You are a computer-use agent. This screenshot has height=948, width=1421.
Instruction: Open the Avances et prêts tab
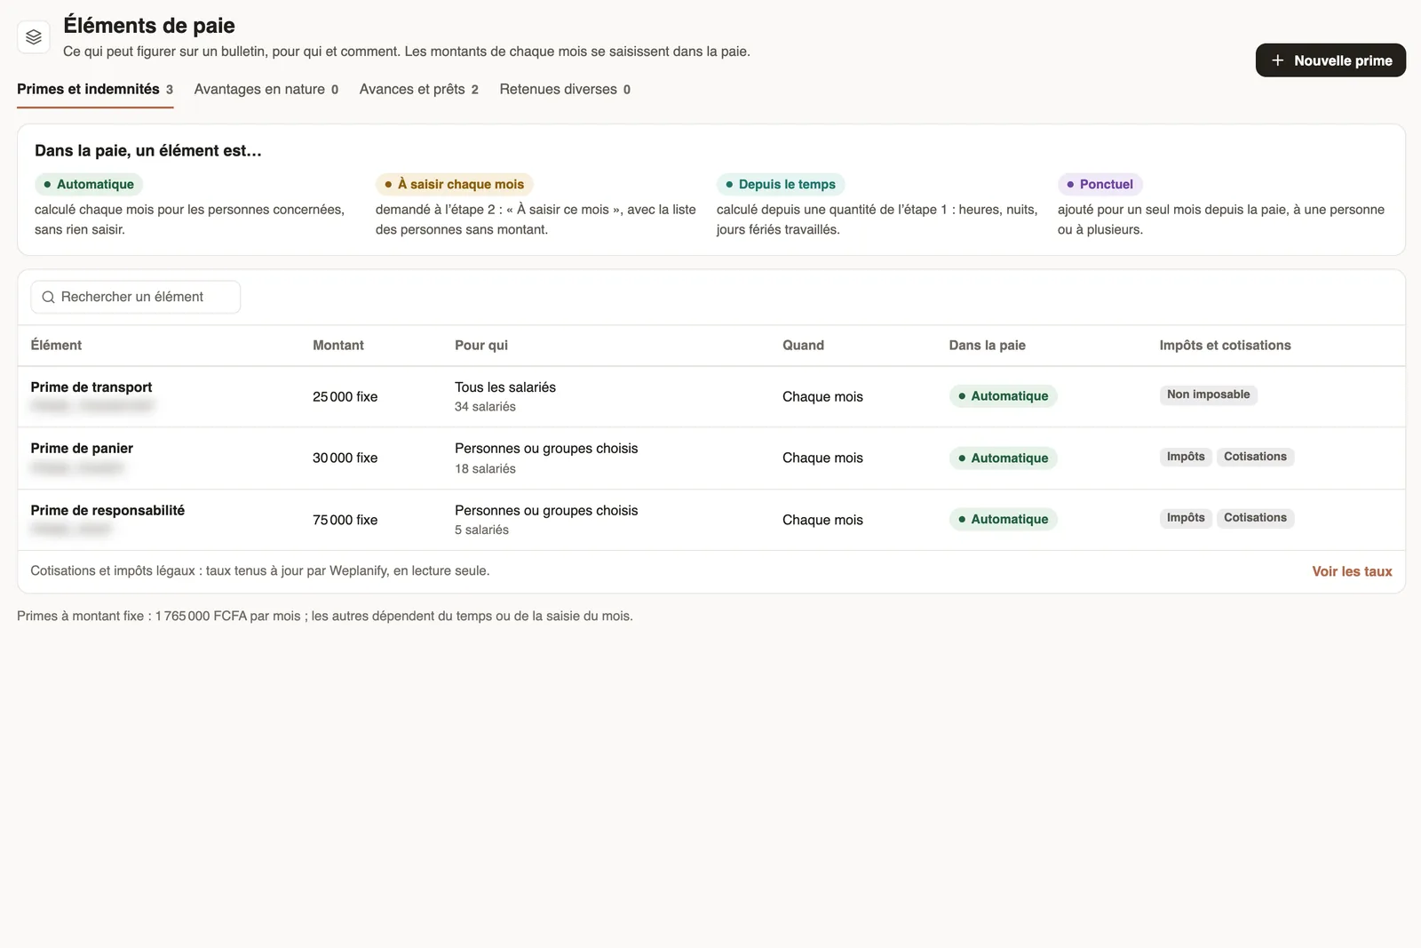click(x=419, y=90)
